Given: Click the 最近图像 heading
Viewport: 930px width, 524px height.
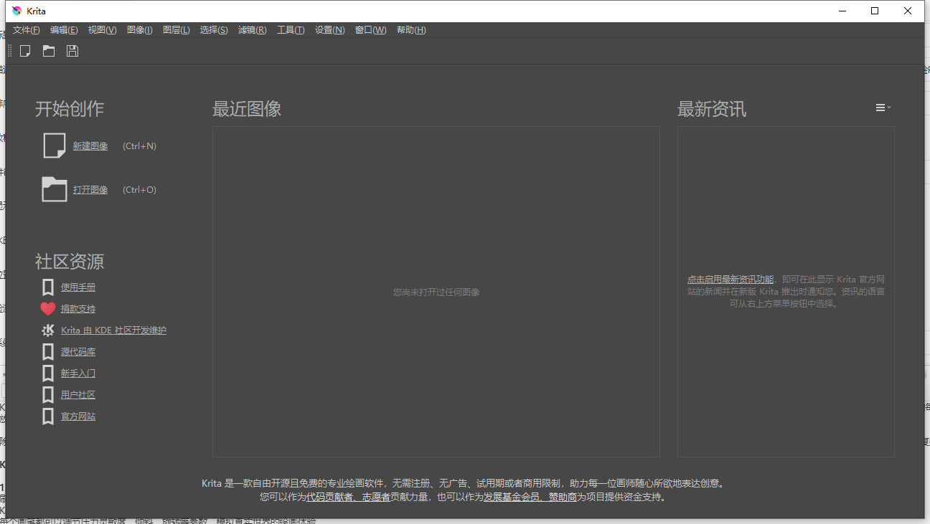Looking at the screenshot, I should click(247, 109).
